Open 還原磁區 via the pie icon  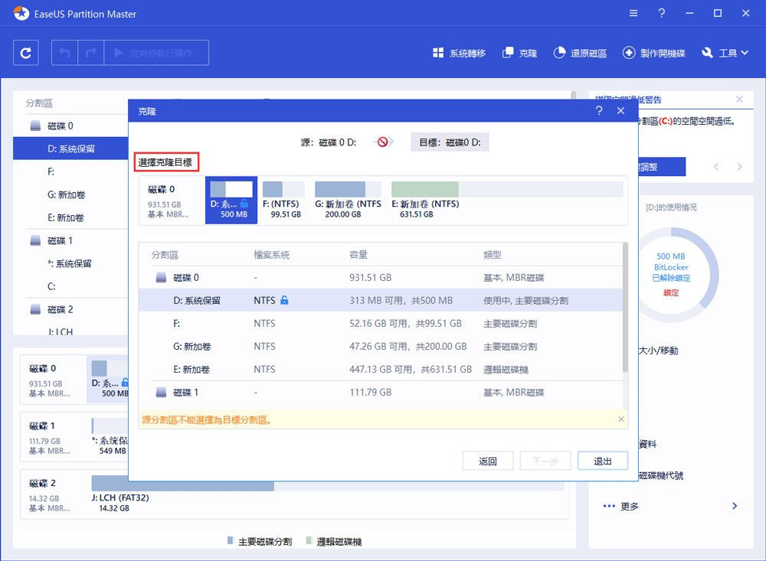tap(558, 54)
